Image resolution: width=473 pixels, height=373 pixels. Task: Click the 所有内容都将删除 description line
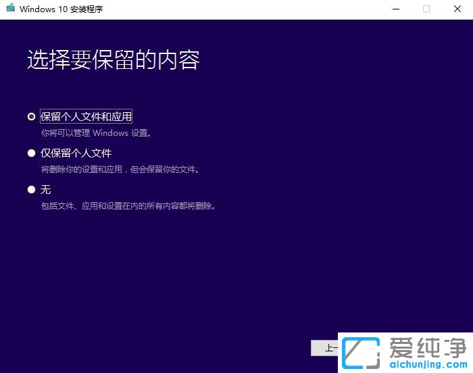[x=128, y=206]
